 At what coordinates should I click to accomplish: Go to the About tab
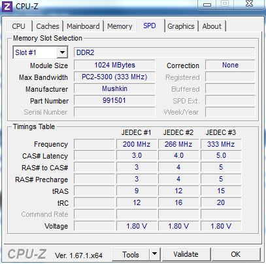[212, 26]
